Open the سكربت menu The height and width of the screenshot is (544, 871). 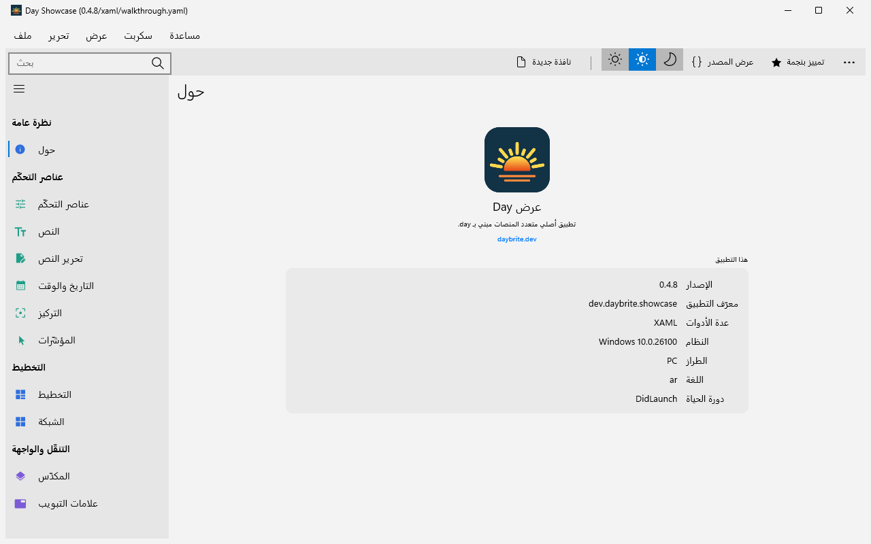pos(138,35)
